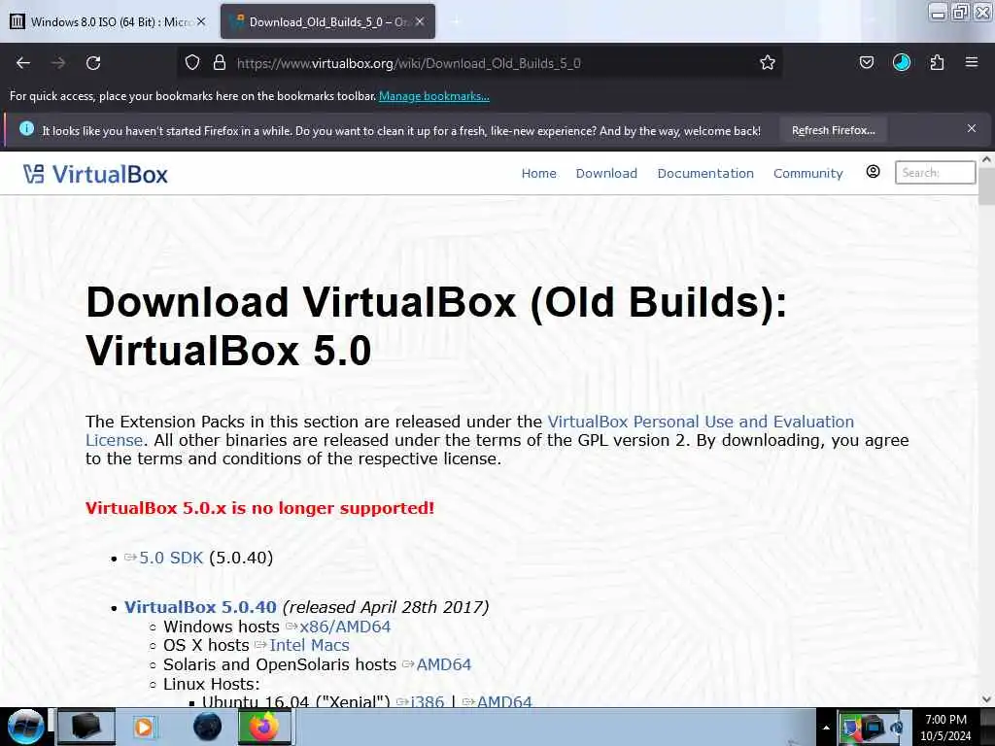The image size is (995, 746).
Task: Click the colorful flag tray icon
Action: [850, 729]
